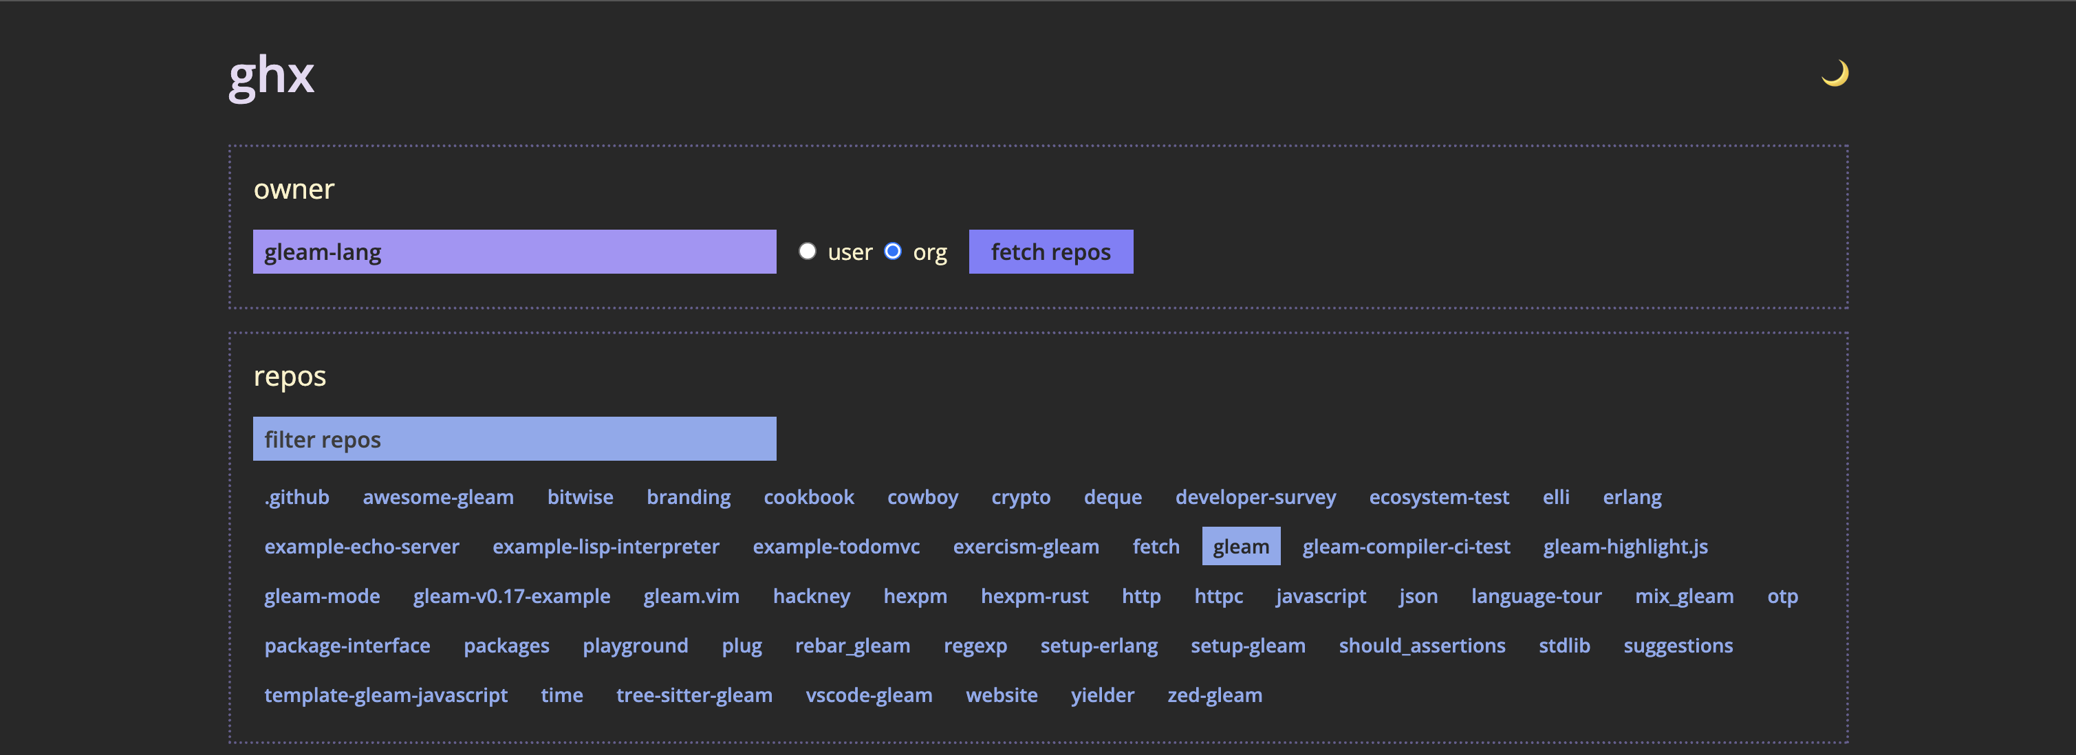This screenshot has height=755, width=2076.
Task: Click the ghx page title
Action: pos(272,76)
